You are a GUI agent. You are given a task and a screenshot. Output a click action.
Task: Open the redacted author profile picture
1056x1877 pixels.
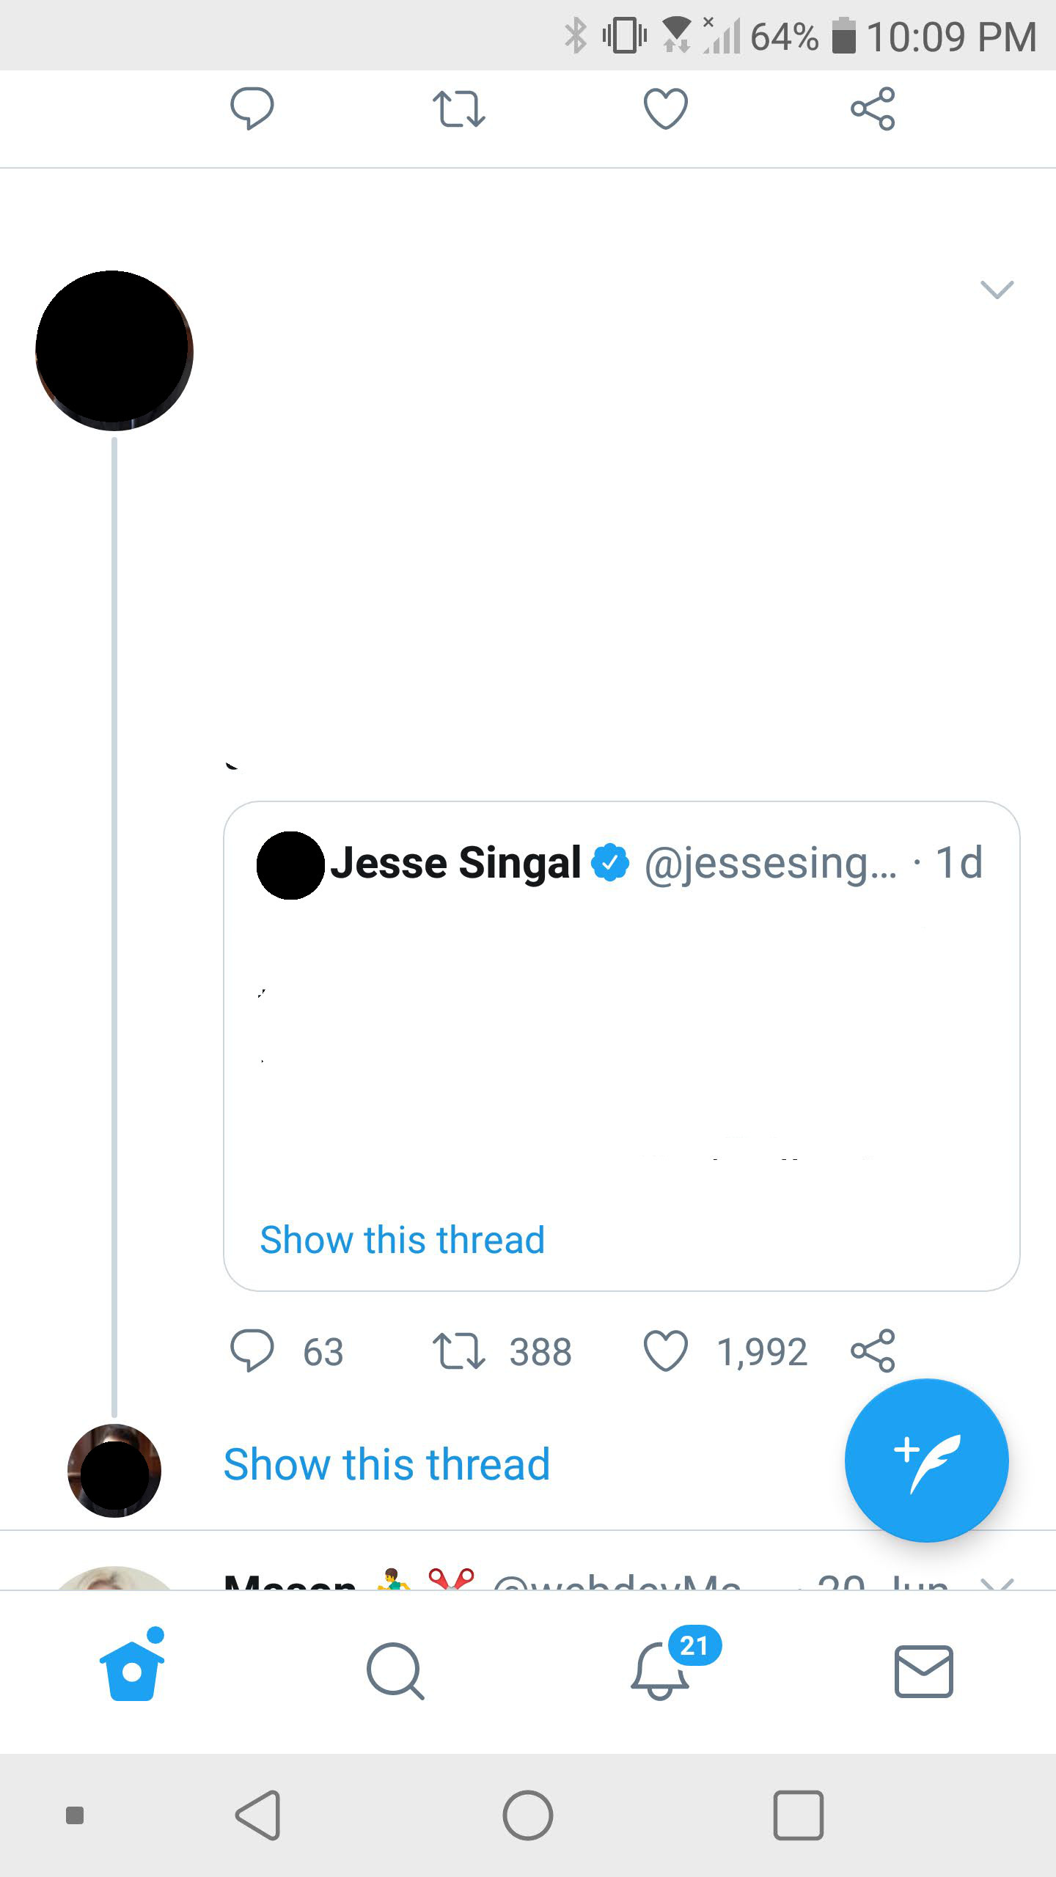click(114, 350)
